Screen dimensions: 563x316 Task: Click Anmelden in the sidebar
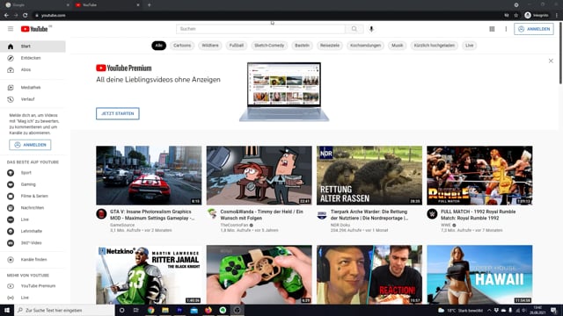point(30,145)
